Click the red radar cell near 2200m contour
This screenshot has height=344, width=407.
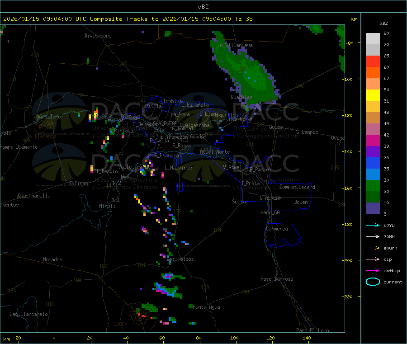[x=142, y=316]
